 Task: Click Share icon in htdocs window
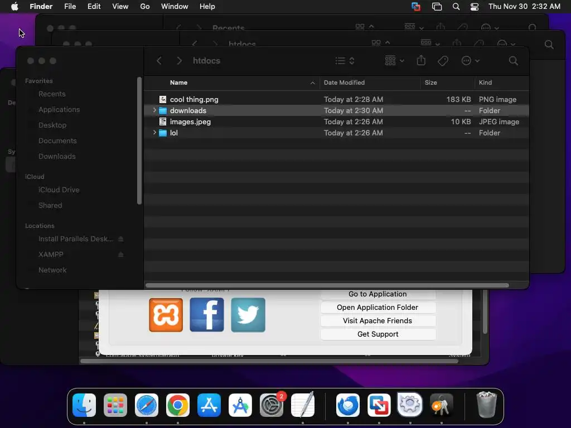point(421,60)
